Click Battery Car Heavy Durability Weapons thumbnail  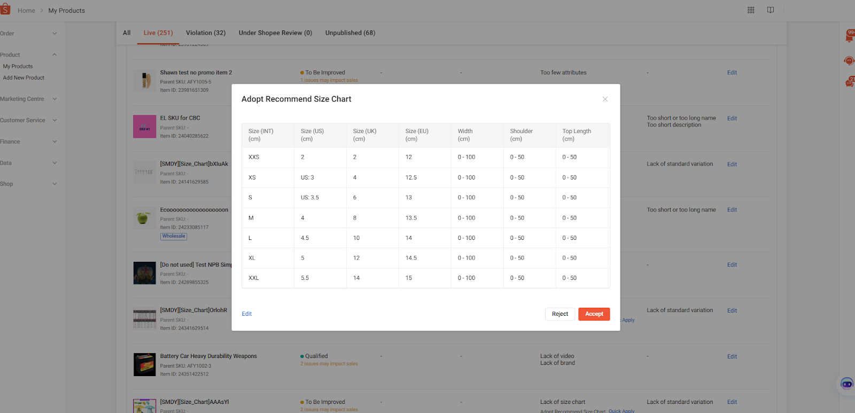pos(144,365)
